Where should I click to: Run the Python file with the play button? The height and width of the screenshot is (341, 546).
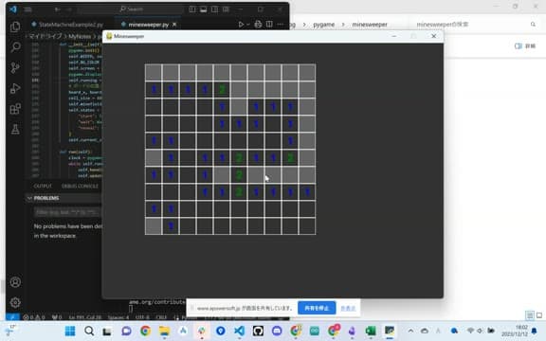click(241, 25)
